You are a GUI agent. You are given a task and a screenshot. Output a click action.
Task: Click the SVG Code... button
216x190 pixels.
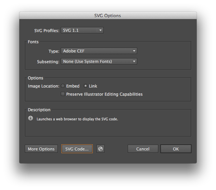click(77, 149)
